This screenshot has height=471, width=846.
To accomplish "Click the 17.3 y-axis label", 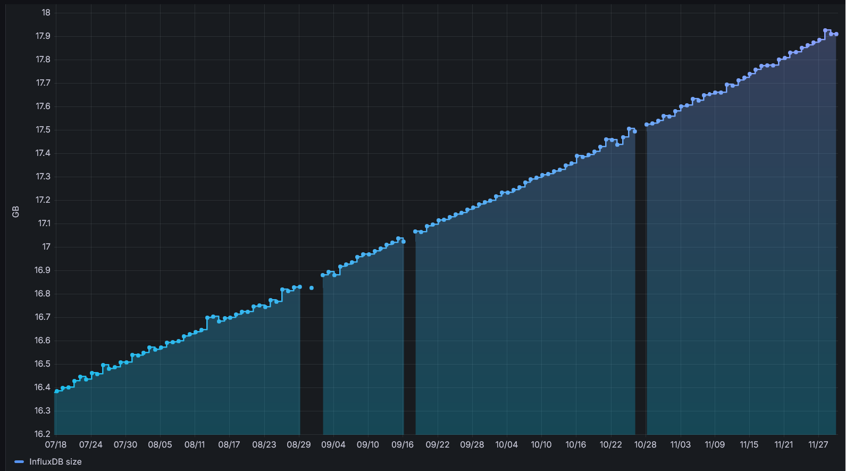I will tap(43, 177).
